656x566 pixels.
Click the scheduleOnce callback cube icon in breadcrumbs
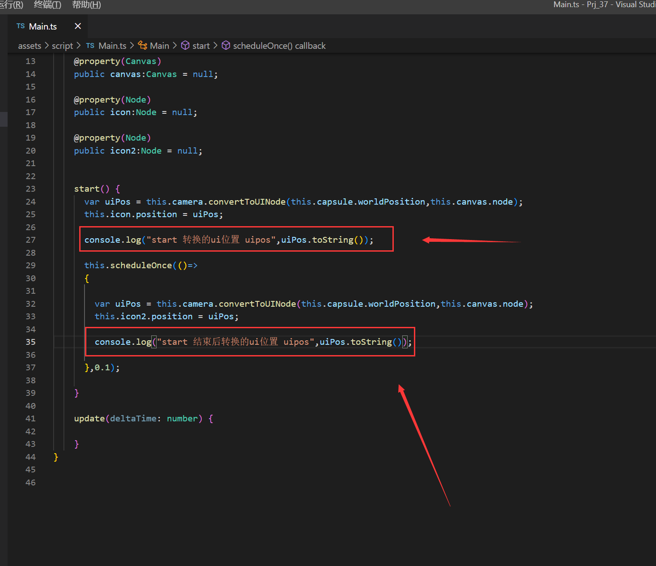click(x=226, y=46)
